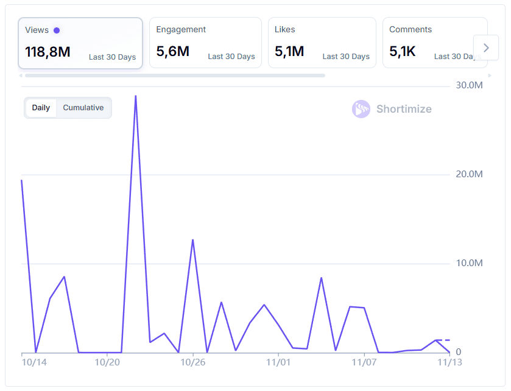Click the Shortimize watermark text

[x=404, y=109]
